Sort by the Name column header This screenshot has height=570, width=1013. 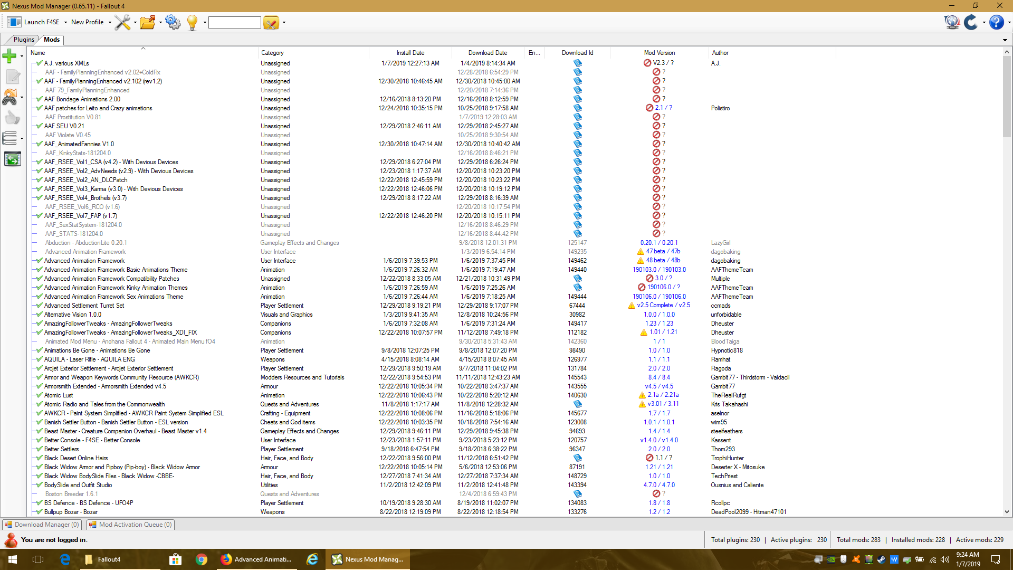(143, 53)
